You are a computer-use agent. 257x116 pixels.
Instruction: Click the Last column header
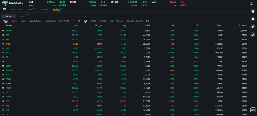pyautogui.click(x=76, y=25)
